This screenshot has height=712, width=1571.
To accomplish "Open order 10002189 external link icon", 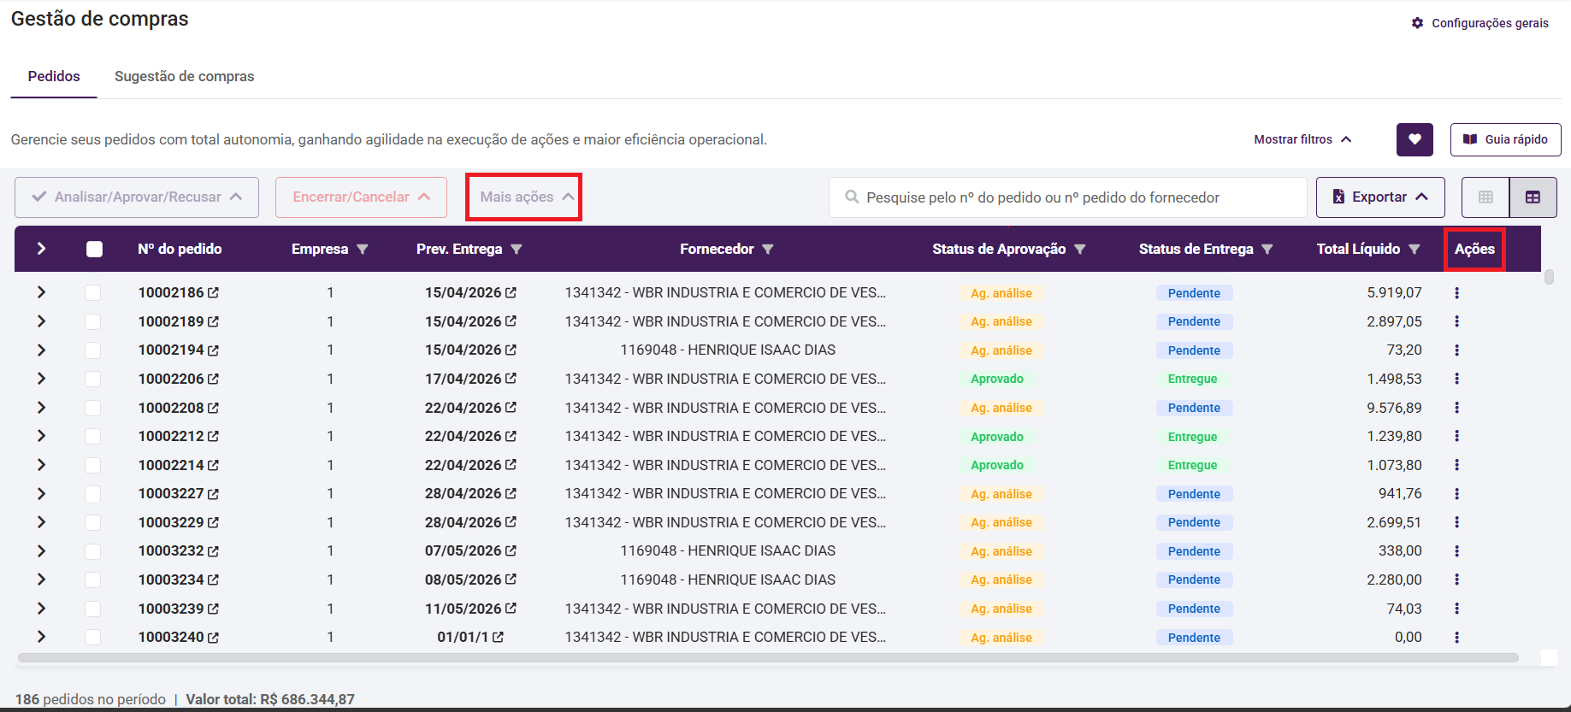I will point(213,321).
